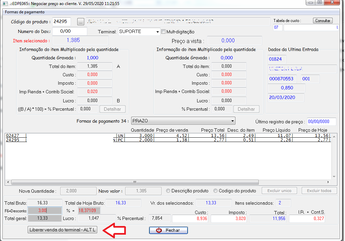Click the Fechar button

168,230
